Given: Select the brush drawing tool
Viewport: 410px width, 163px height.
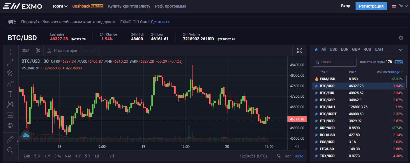Looking at the screenshot, I should point(10,83).
